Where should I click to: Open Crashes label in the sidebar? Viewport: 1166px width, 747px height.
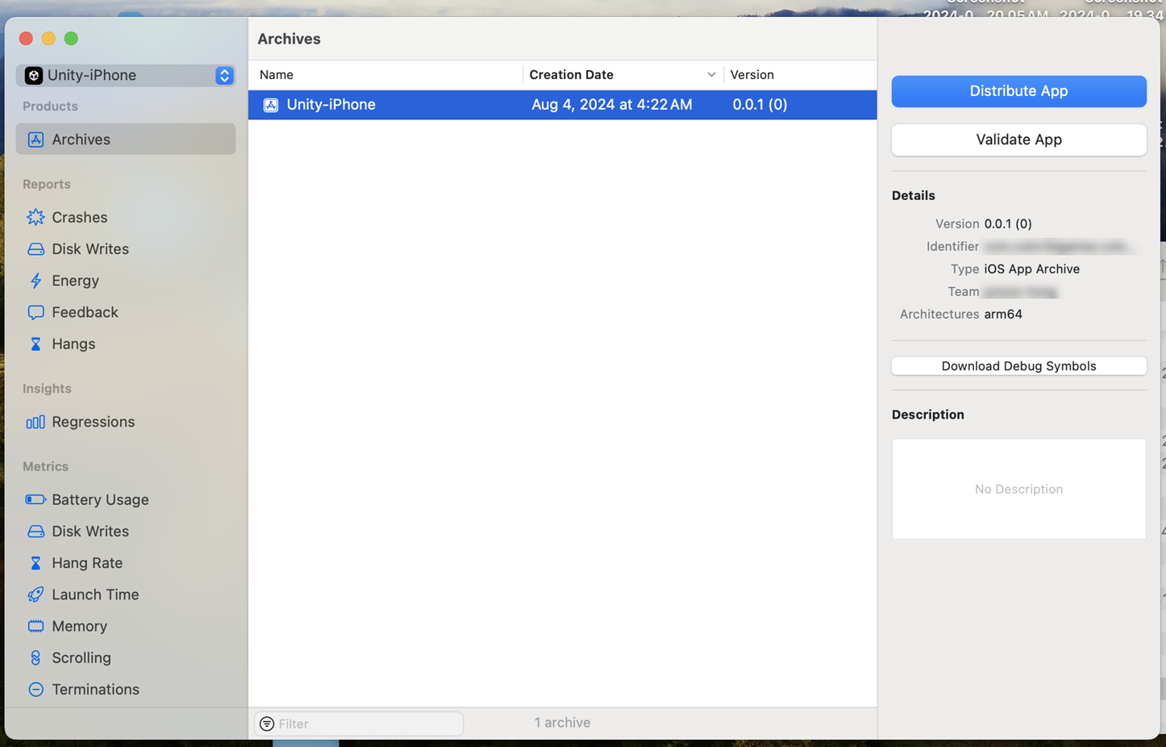(x=79, y=217)
